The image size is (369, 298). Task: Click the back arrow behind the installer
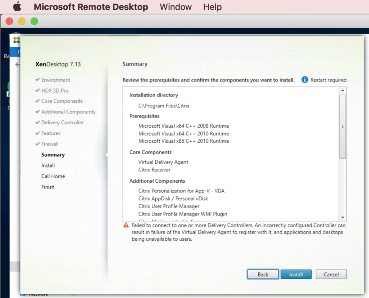[17, 65]
